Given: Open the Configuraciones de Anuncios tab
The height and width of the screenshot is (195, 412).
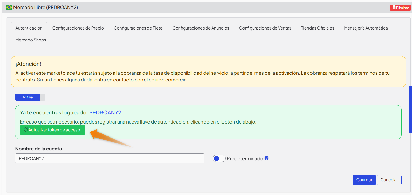Looking at the screenshot, I should (x=201, y=28).
